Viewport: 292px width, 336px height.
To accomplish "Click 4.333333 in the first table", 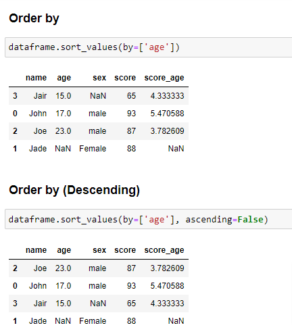I will pyautogui.click(x=167, y=96).
